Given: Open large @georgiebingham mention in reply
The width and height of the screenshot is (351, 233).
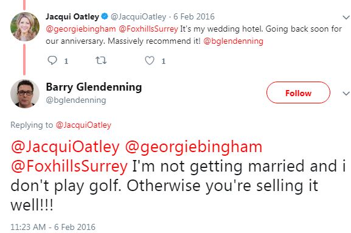Looking at the screenshot, I should pyautogui.click(x=193, y=148).
